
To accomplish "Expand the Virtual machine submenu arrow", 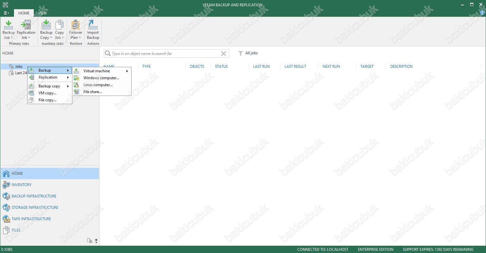I will point(127,71).
